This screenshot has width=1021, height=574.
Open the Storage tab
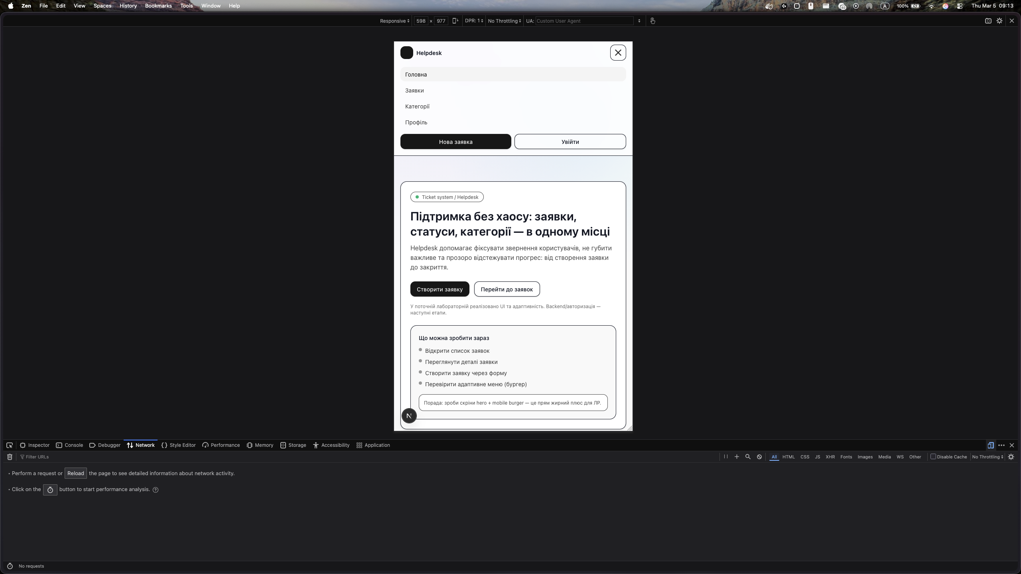pyautogui.click(x=293, y=445)
